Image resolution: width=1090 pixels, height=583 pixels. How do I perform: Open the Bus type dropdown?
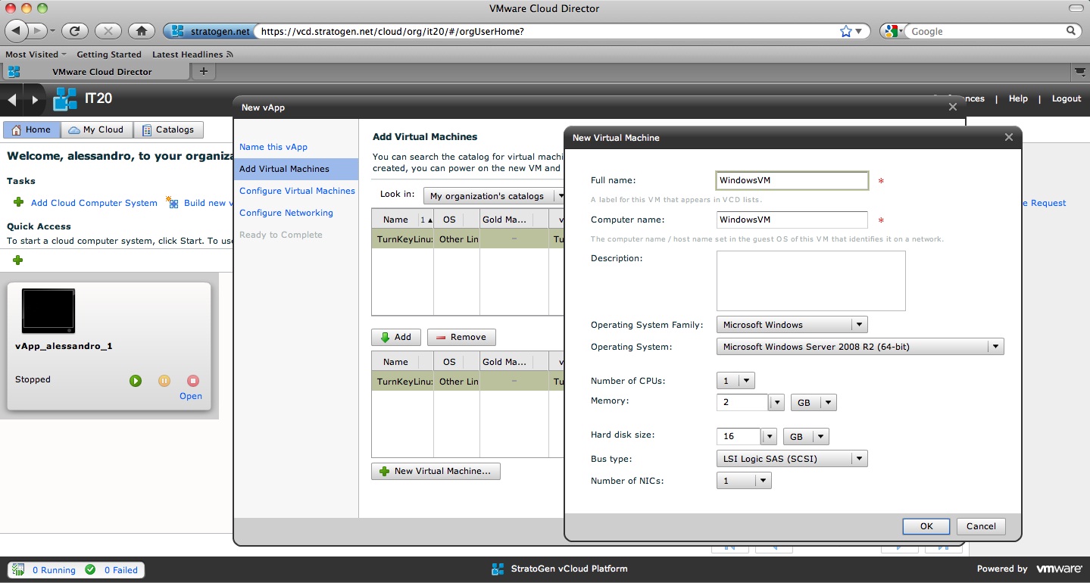(857, 459)
